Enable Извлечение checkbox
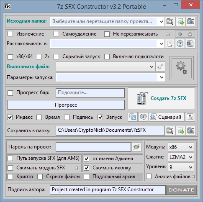 click(x=10, y=34)
